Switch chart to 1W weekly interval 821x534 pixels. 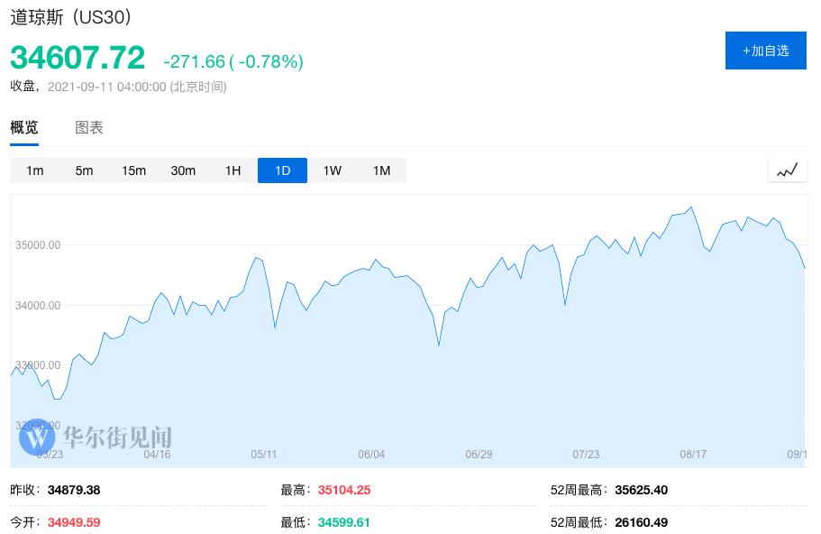[x=332, y=170]
